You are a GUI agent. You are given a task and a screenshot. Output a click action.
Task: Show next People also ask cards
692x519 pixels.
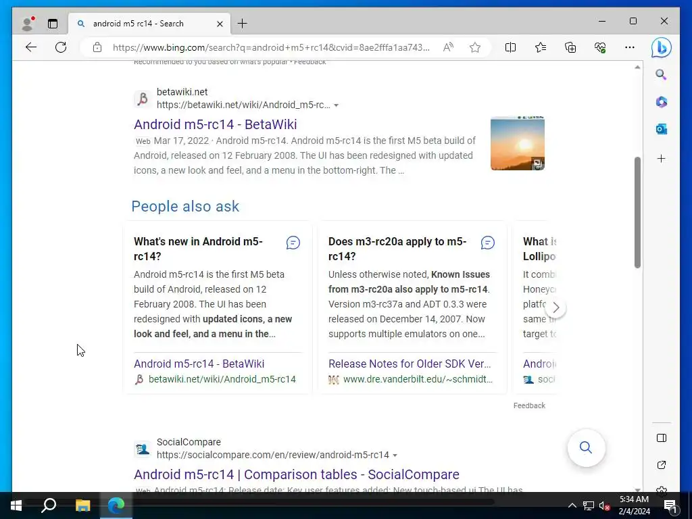coord(555,307)
